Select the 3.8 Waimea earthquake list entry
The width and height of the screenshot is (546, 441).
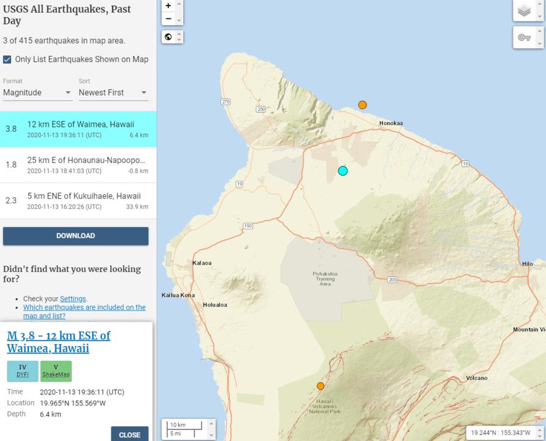[x=78, y=129]
